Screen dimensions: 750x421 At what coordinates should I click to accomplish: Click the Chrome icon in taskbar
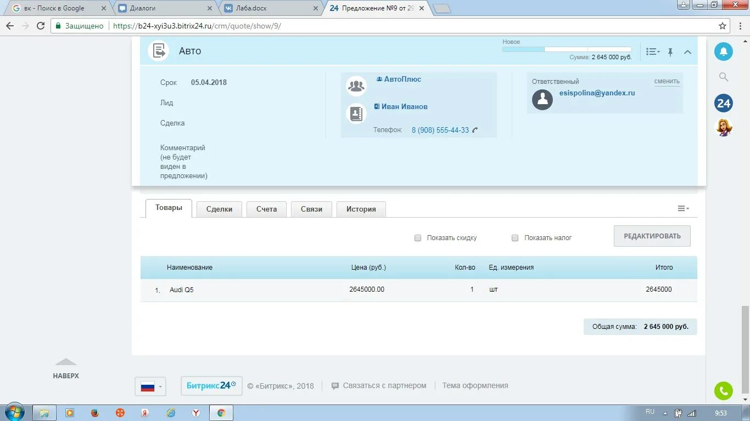click(221, 413)
